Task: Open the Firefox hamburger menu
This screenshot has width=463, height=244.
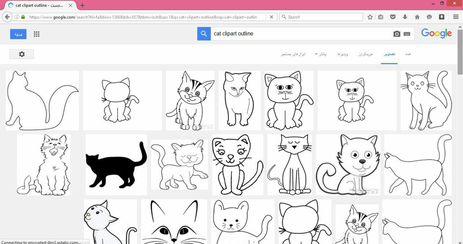Action: point(456,17)
